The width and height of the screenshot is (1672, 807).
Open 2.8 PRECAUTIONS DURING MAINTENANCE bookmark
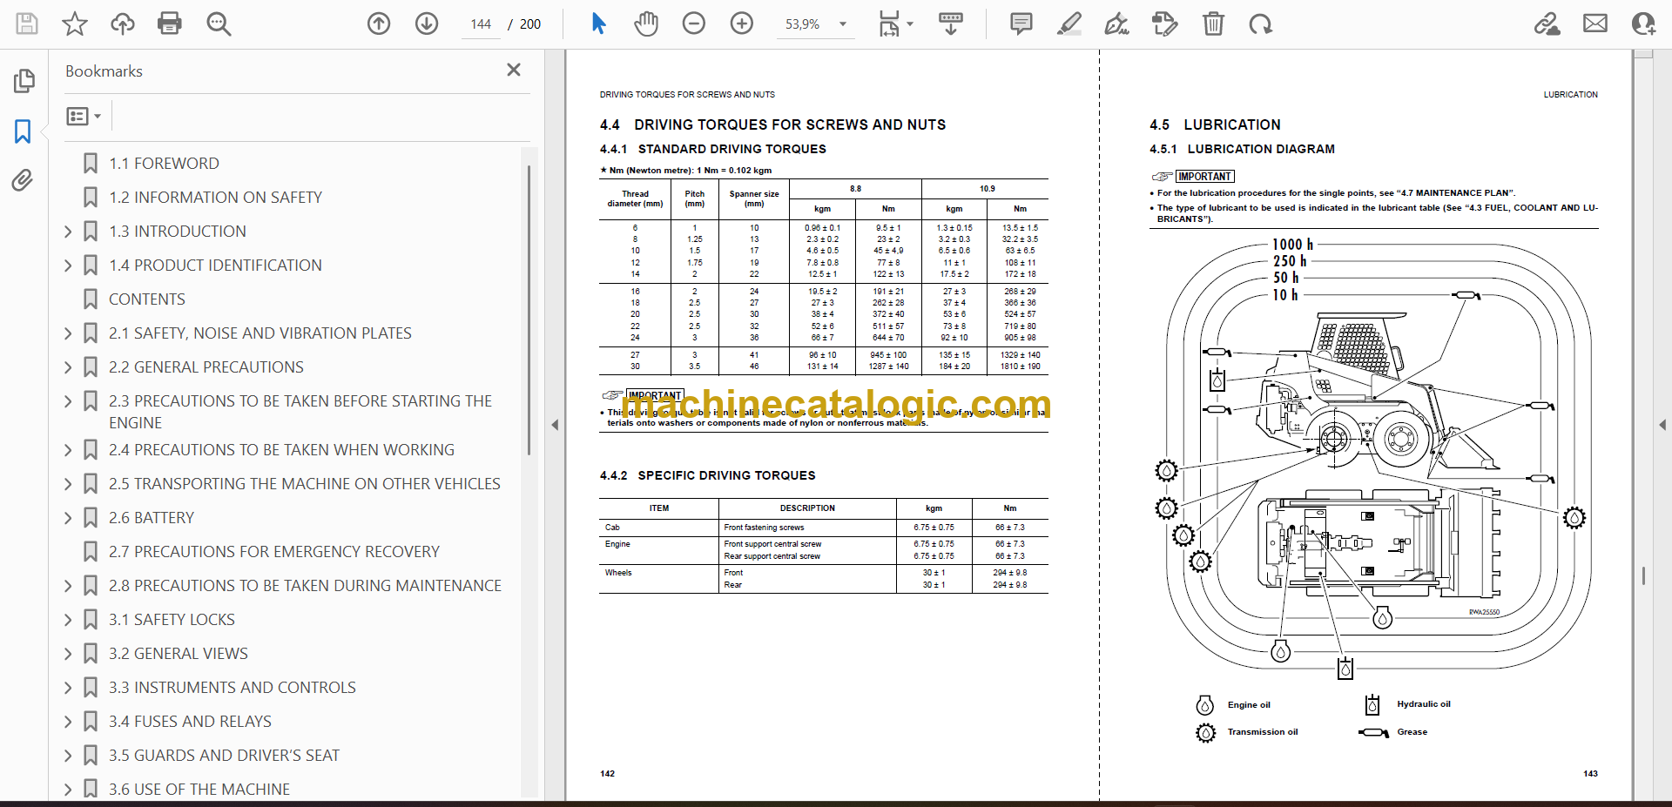pyautogui.click(x=305, y=586)
